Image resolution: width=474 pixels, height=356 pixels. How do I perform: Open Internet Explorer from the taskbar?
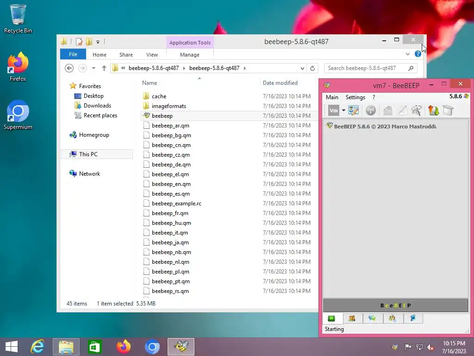pos(37,347)
